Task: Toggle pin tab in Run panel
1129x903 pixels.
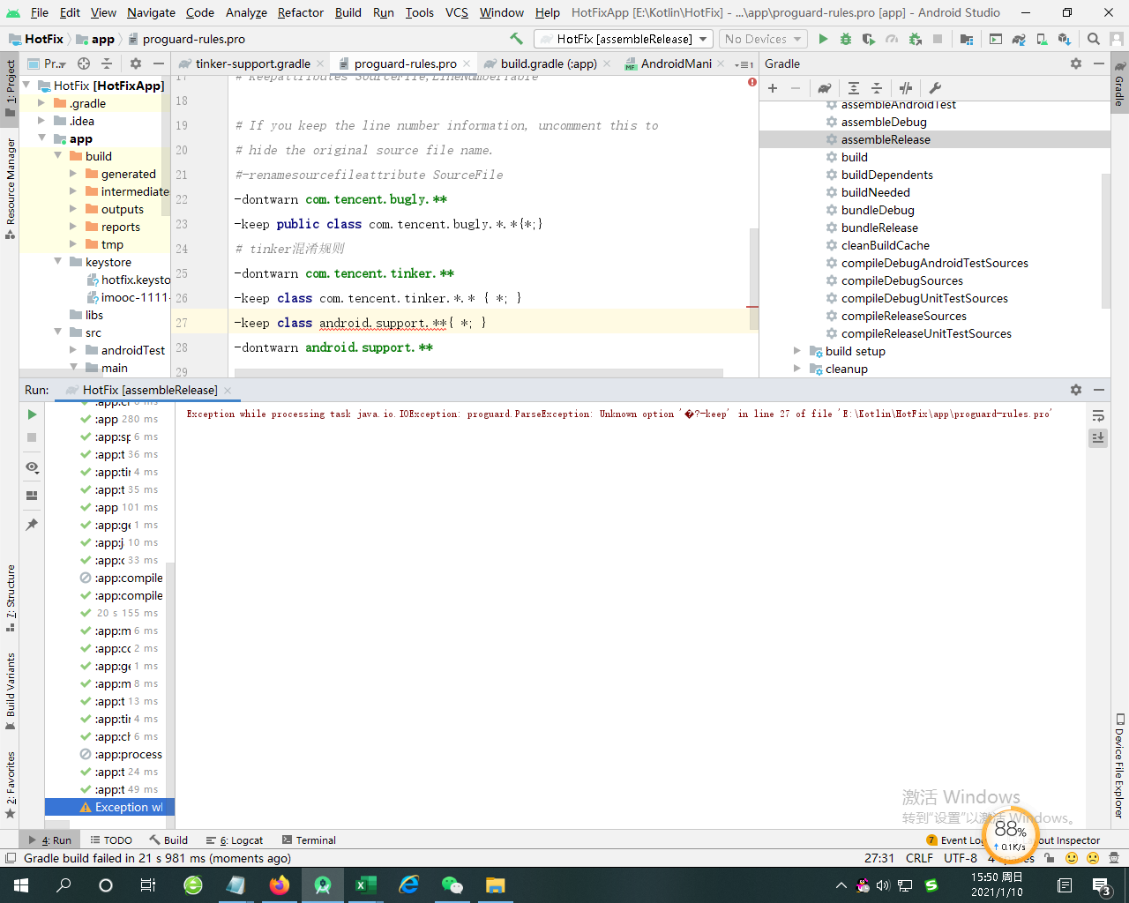Action: 32,525
